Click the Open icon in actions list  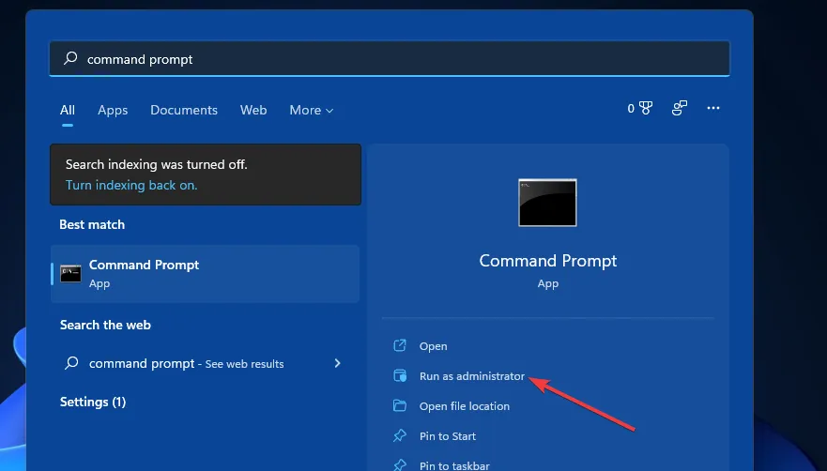[400, 346]
